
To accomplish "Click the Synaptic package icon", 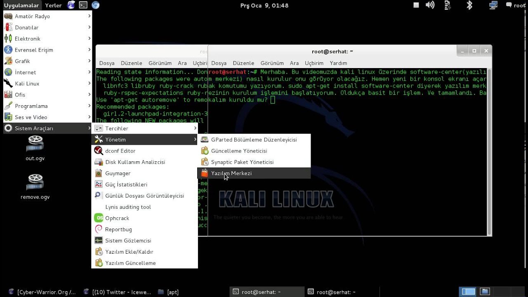I will click(205, 162).
